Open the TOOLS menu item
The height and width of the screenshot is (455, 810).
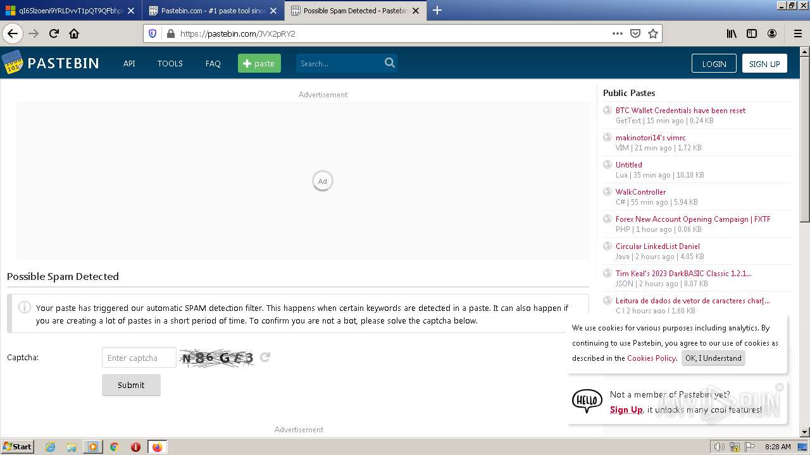pyautogui.click(x=170, y=63)
